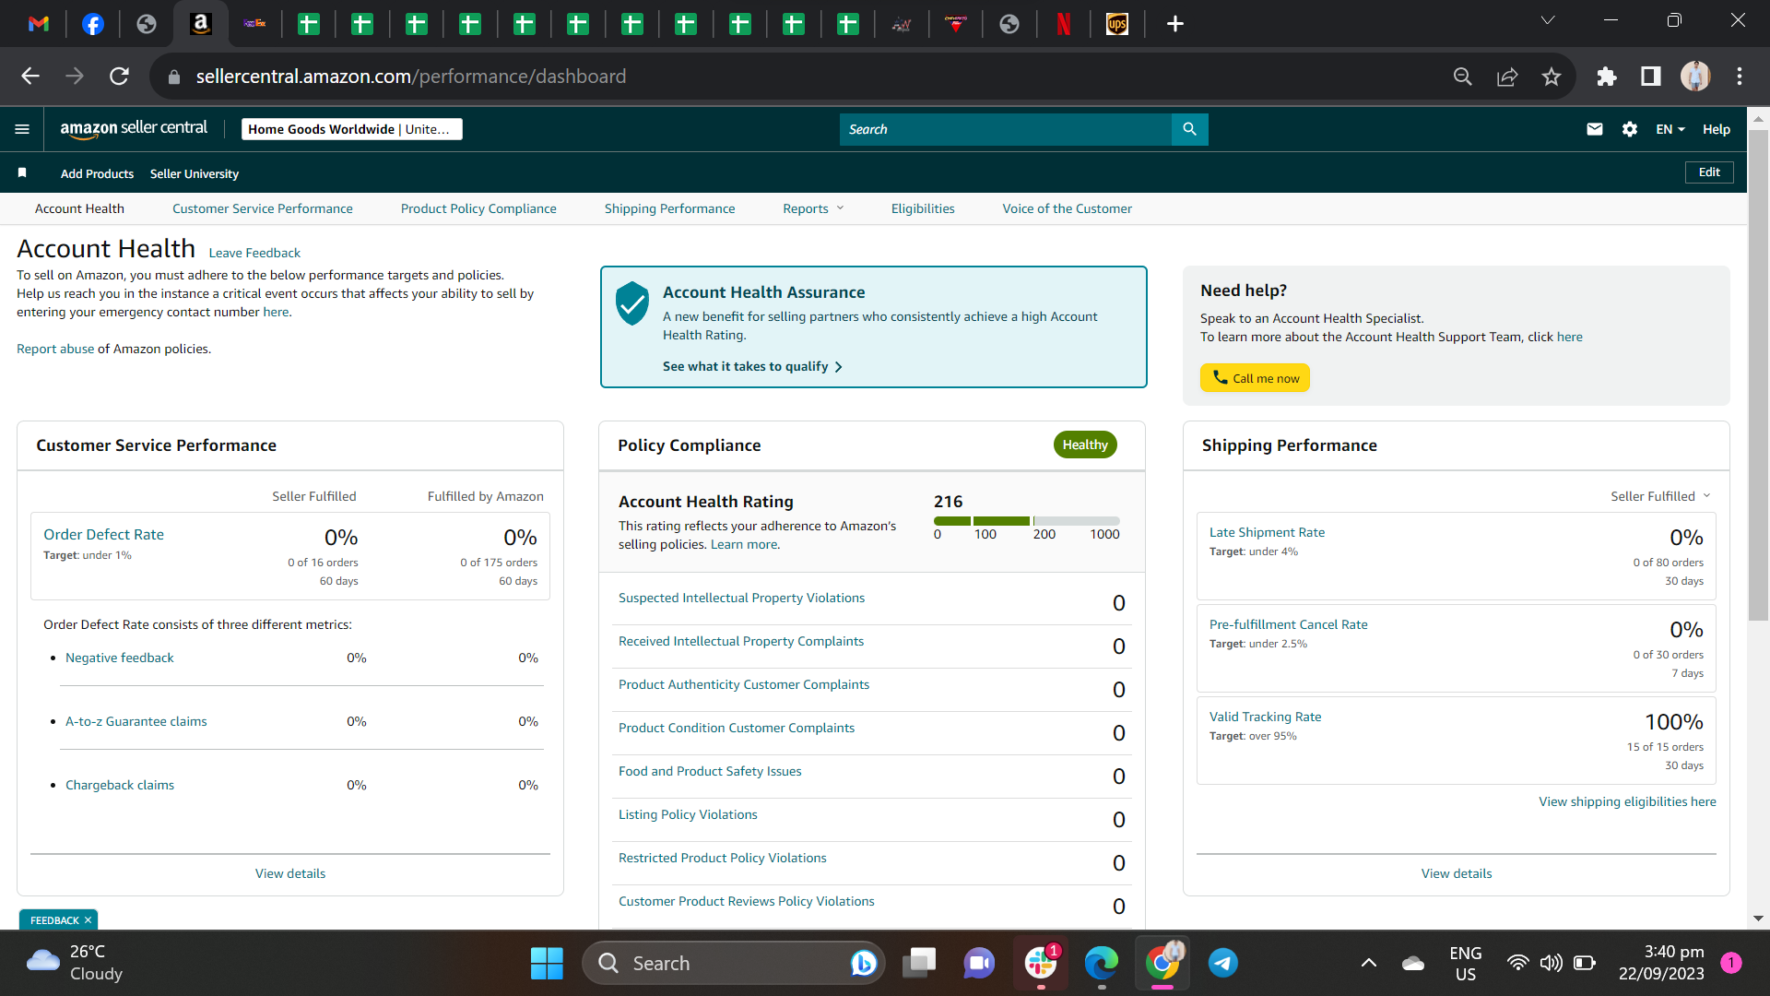Click View details under Customer Service Performance
This screenshot has height=996, width=1770.
tap(290, 873)
